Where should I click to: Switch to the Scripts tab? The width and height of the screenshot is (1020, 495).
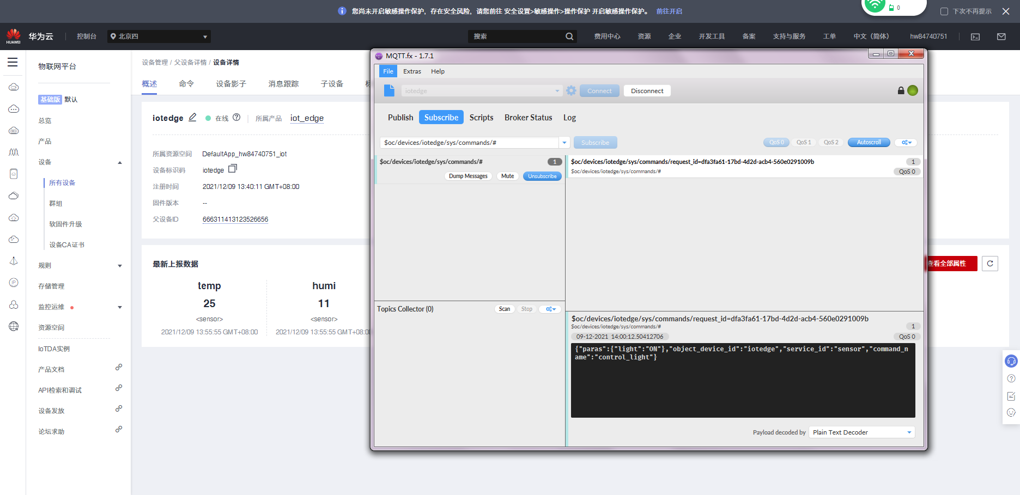click(481, 117)
